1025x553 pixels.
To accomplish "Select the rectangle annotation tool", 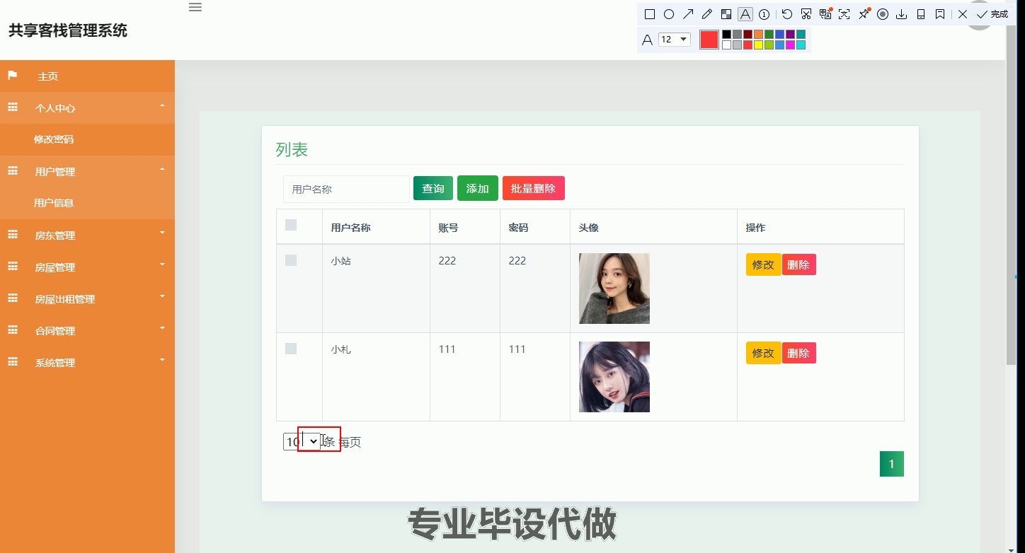I will point(650,14).
